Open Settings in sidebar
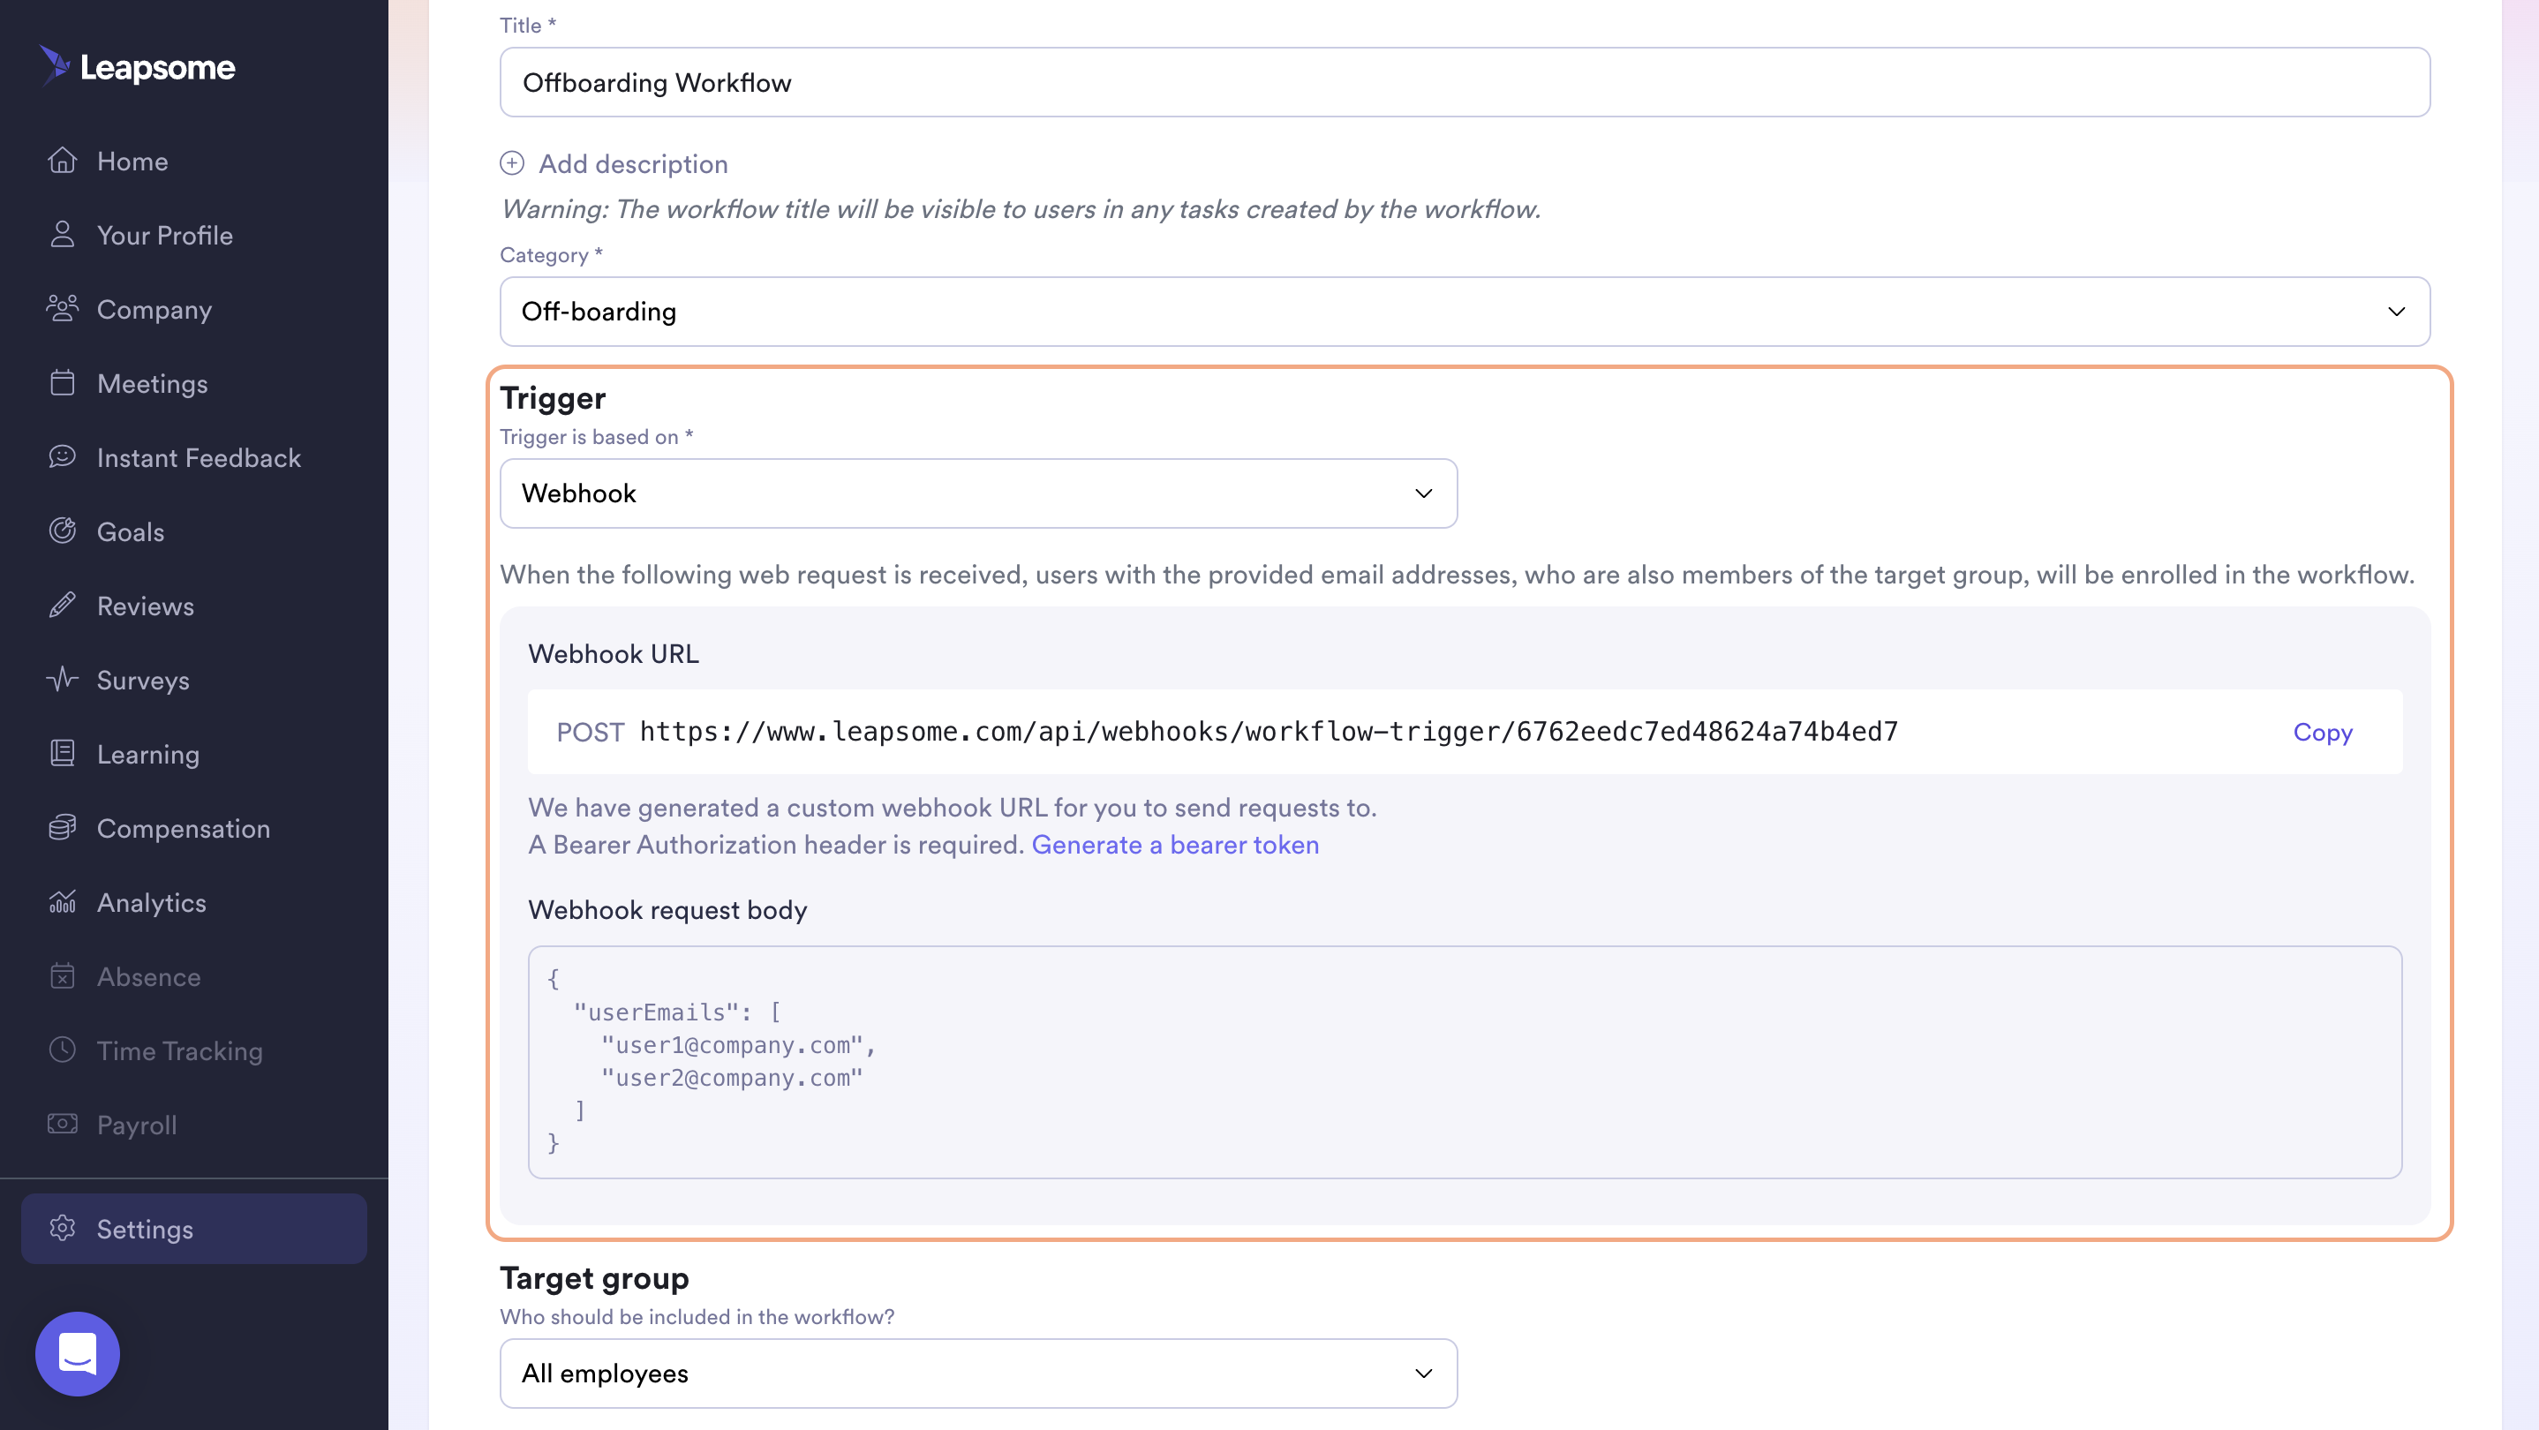Screen dimensions: 2539x1430 pos(194,1228)
